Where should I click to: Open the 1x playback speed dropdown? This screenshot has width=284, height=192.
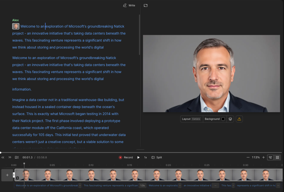pyautogui.click(x=145, y=157)
